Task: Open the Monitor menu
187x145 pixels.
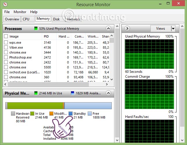Action: [x=20, y=12]
